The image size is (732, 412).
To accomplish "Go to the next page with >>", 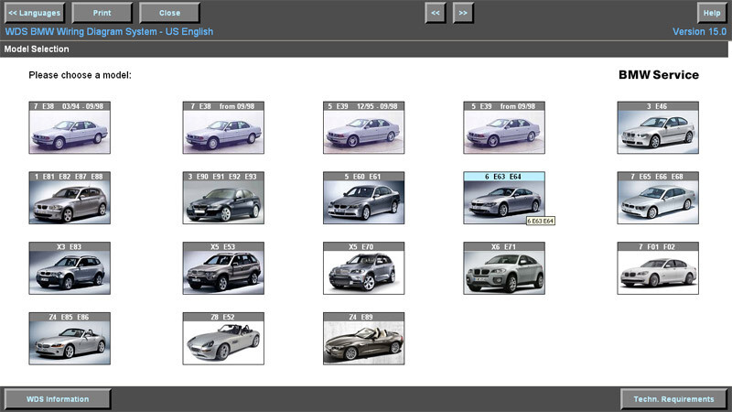I will click(463, 13).
